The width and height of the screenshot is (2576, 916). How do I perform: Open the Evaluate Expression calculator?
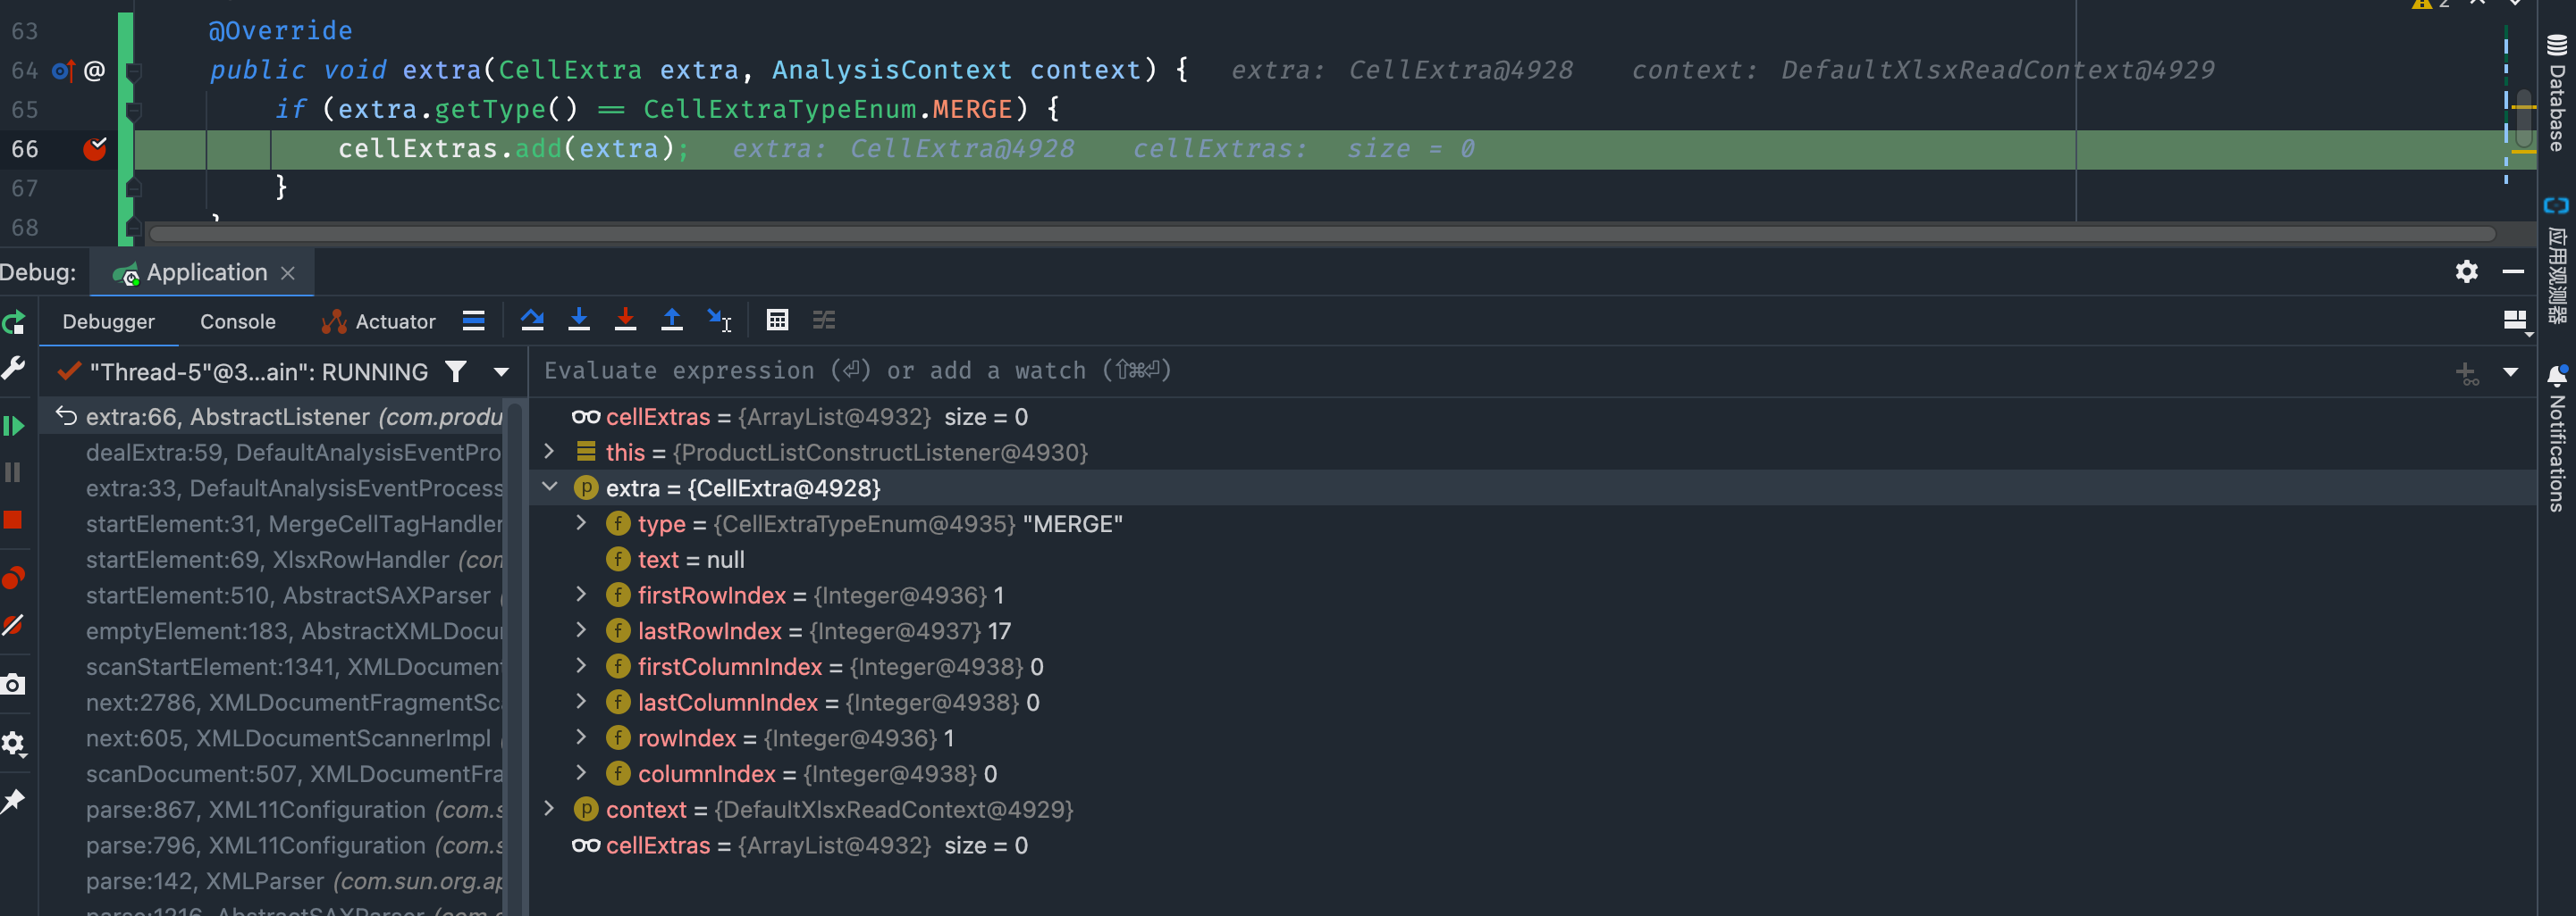pyautogui.click(x=777, y=320)
